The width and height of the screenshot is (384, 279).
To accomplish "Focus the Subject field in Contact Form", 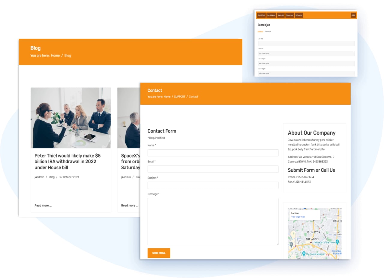I will point(213,185).
